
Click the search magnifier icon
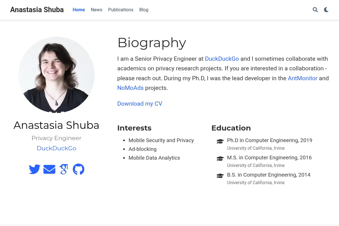315,10
